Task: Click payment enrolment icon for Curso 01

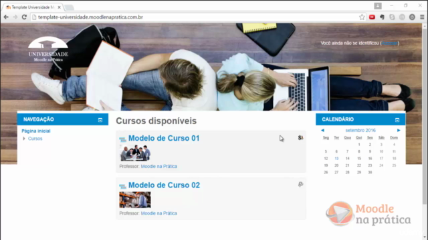Action: pyautogui.click(x=300, y=138)
